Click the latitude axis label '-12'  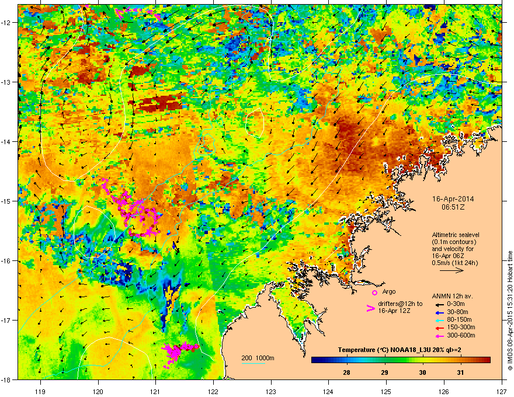click(x=6, y=23)
